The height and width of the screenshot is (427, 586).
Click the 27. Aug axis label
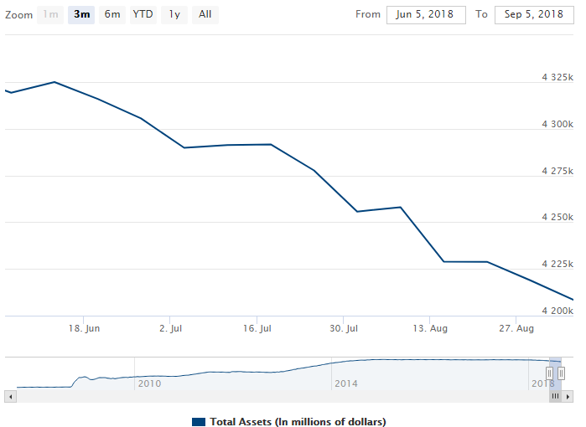coord(516,328)
